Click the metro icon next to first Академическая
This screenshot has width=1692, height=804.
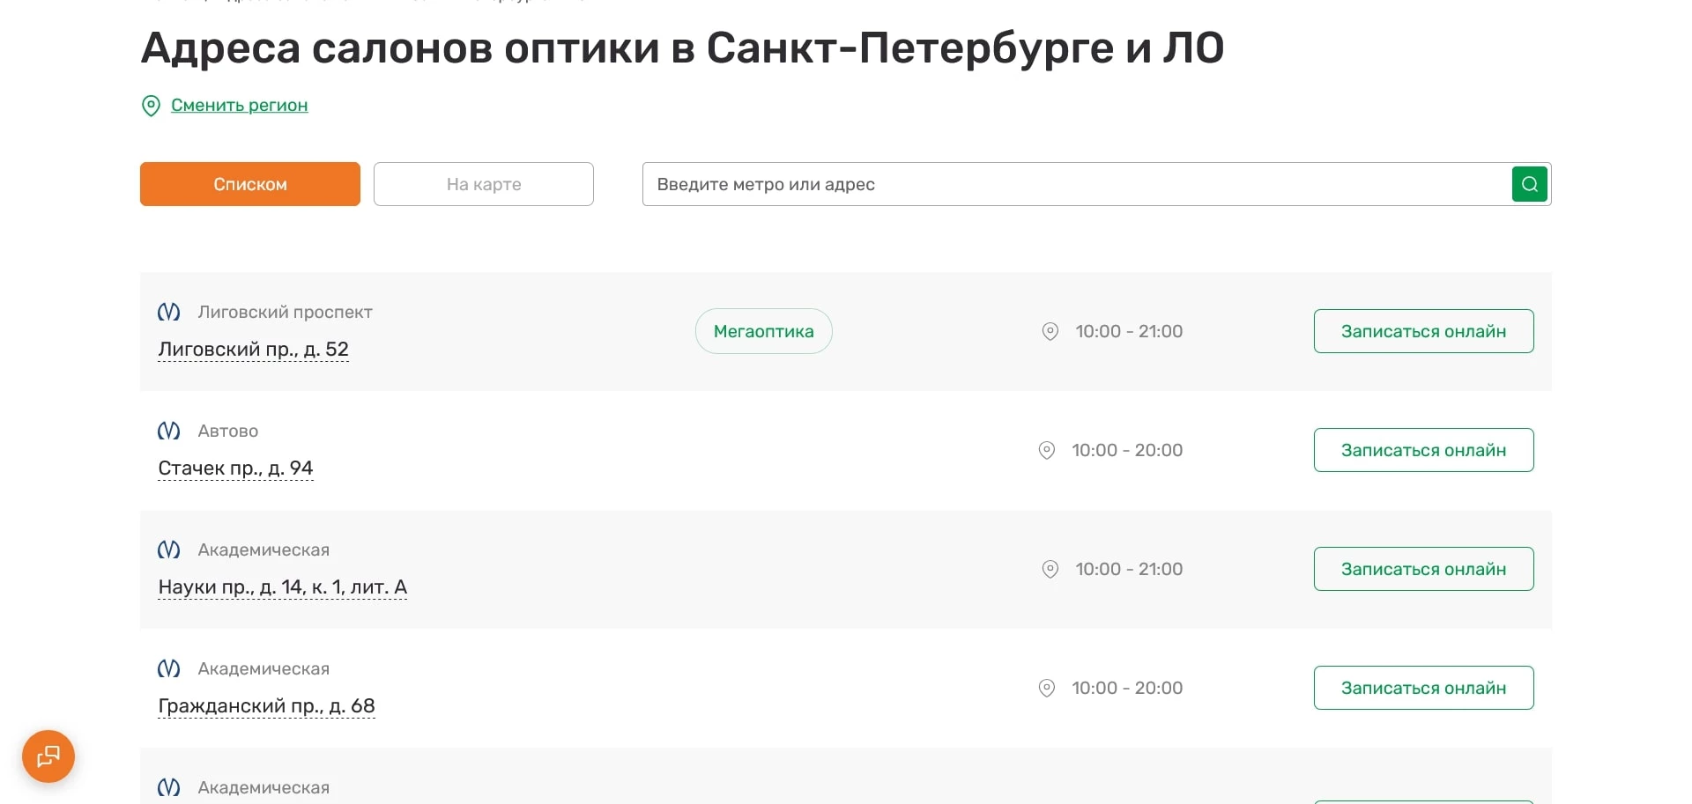click(x=168, y=549)
